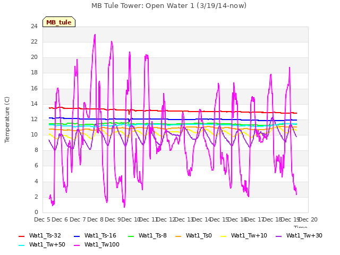Click the Wat1_Tw+10 legend label
The image size is (340, 255).
pyautogui.click(x=249, y=235)
